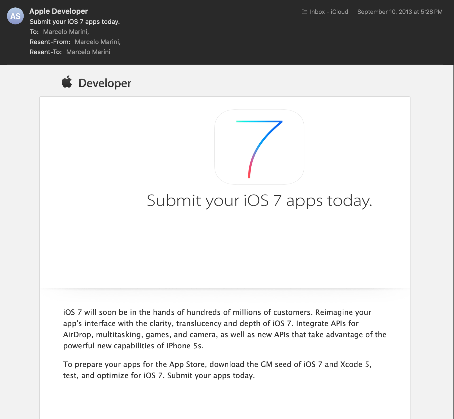Click the paragraph starting 'iOS 7 will soon'
Image resolution: width=454 pixels, height=419 pixels.
click(225, 329)
